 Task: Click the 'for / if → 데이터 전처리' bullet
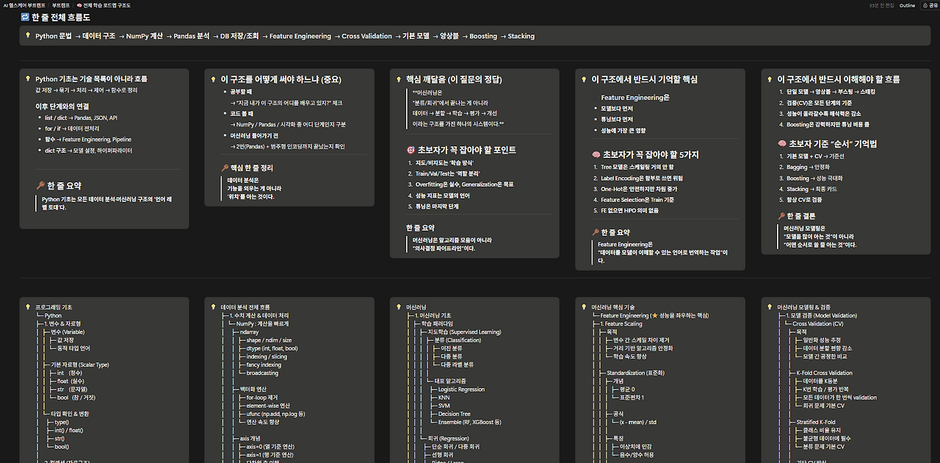click(72, 129)
